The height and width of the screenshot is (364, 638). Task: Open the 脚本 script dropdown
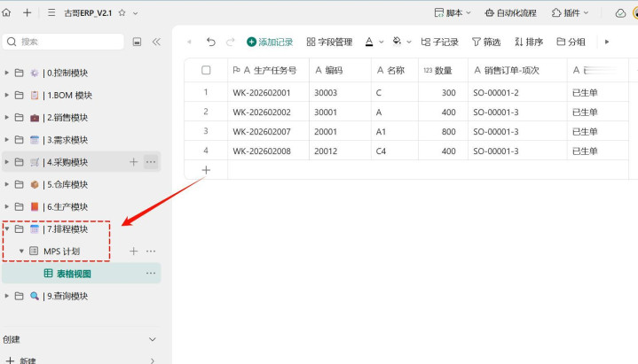453,13
